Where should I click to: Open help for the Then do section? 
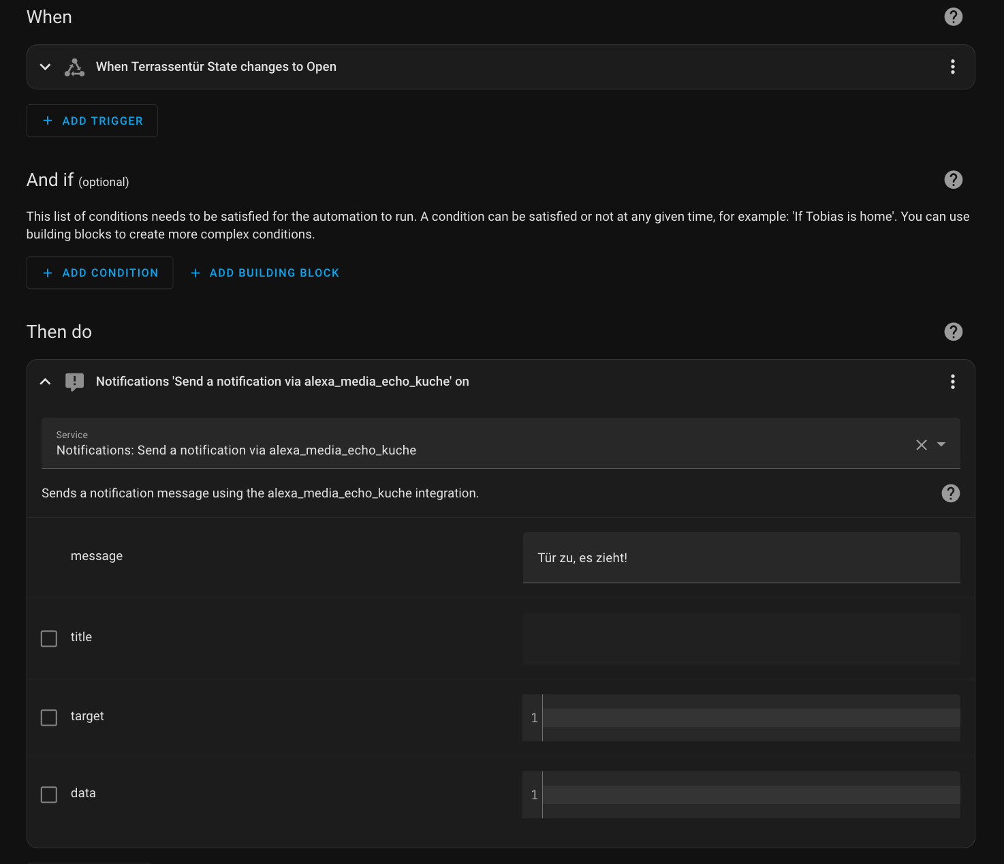(953, 332)
